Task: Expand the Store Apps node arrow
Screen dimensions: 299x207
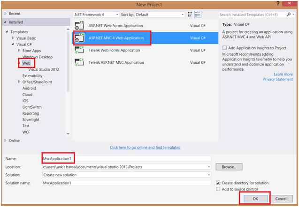Action: 19,51
